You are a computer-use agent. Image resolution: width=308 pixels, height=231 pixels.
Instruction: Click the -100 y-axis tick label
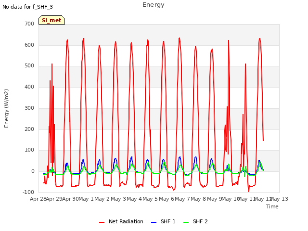28,192
